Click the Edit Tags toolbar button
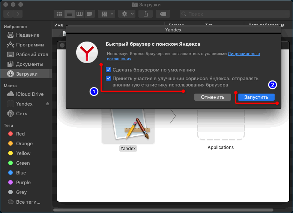Screen dimensions: 293x213 (x=163, y=14)
